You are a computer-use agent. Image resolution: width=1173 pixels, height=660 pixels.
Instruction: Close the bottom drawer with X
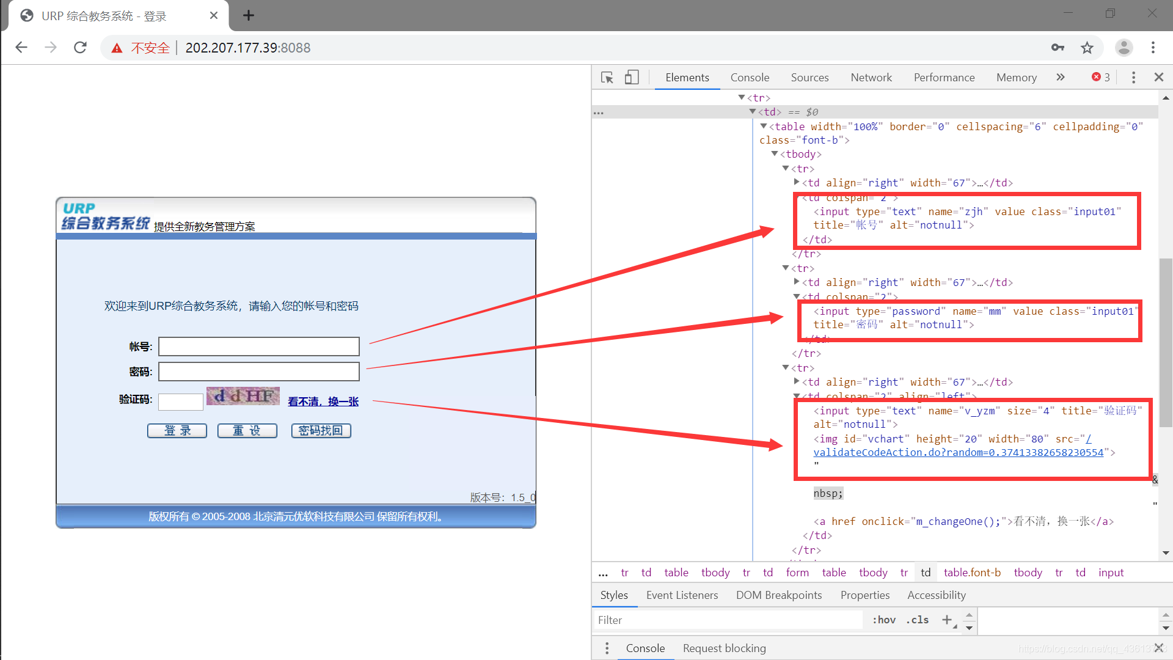(1159, 648)
